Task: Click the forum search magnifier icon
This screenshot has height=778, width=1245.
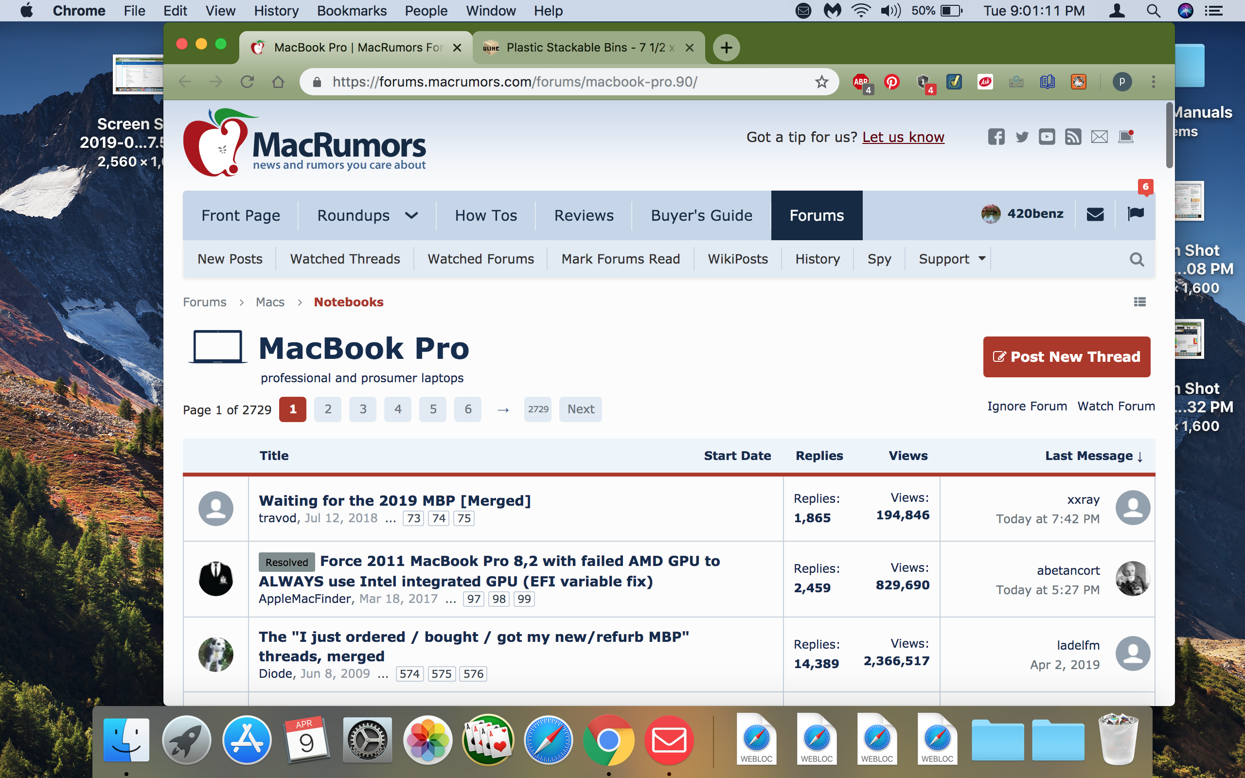Action: click(1137, 259)
